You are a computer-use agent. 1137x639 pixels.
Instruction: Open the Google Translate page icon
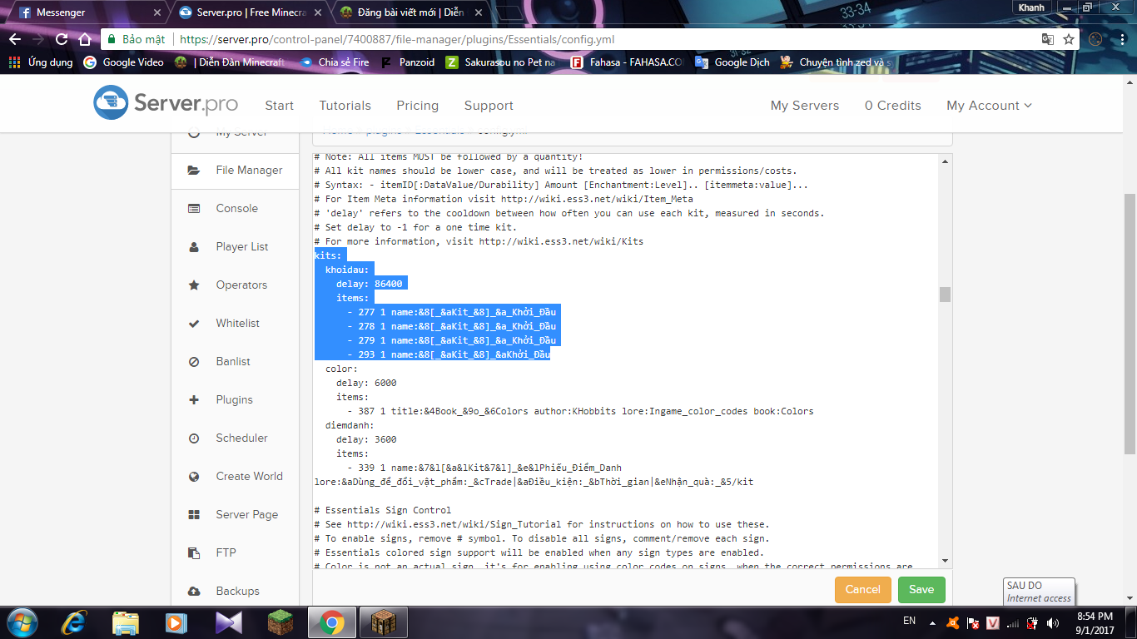pyautogui.click(x=1048, y=39)
